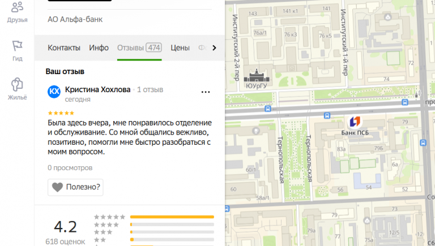The width and height of the screenshot is (435, 246).
Task: Open the Жильё sidebar section
Action: click(x=17, y=89)
